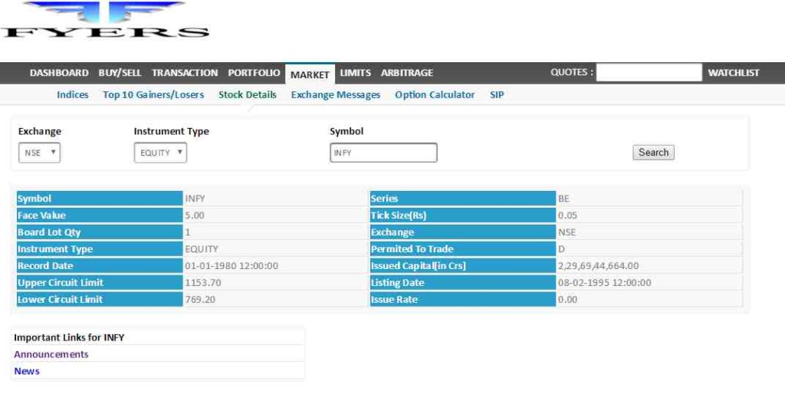Open the Transaction menu
This screenshot has width=785, height=411.
[x=185, y=73]
